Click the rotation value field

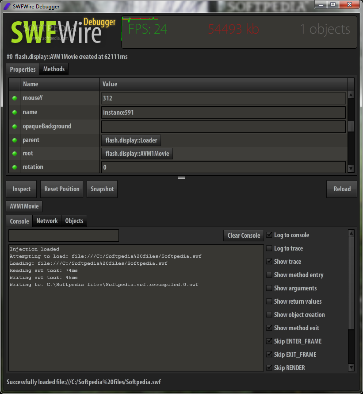click(x=223, y=167)
